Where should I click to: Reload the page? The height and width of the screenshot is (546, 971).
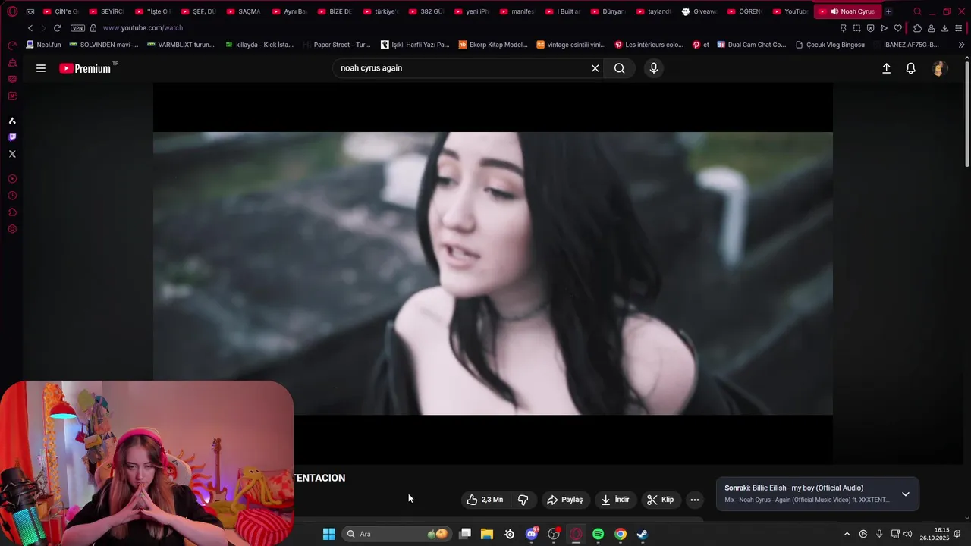point(57,28)
